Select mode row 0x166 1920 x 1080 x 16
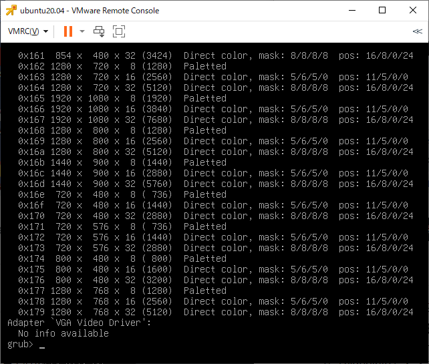Viewport: 429px width, 364px height. [x=213, y=109]
